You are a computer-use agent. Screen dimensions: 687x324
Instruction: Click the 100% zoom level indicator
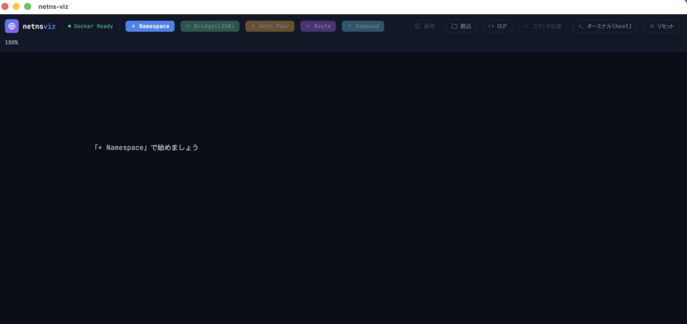click(11, 43)
